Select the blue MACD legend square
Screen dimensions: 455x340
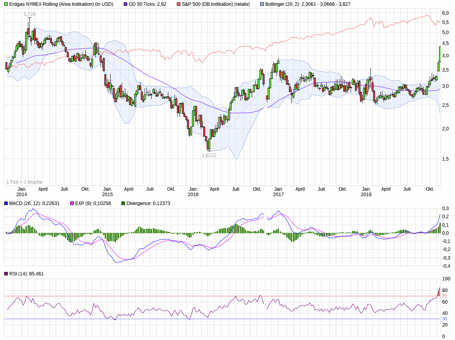tap(5, 203)
